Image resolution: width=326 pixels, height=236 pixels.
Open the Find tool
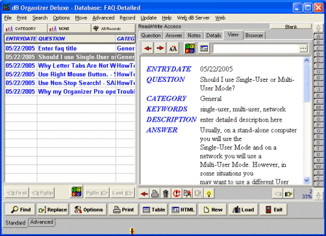(21, 209)
